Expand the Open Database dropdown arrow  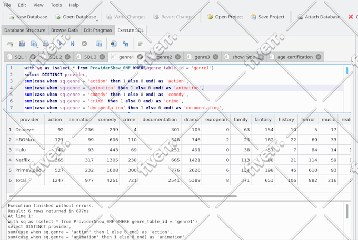(x=97, y=20)
